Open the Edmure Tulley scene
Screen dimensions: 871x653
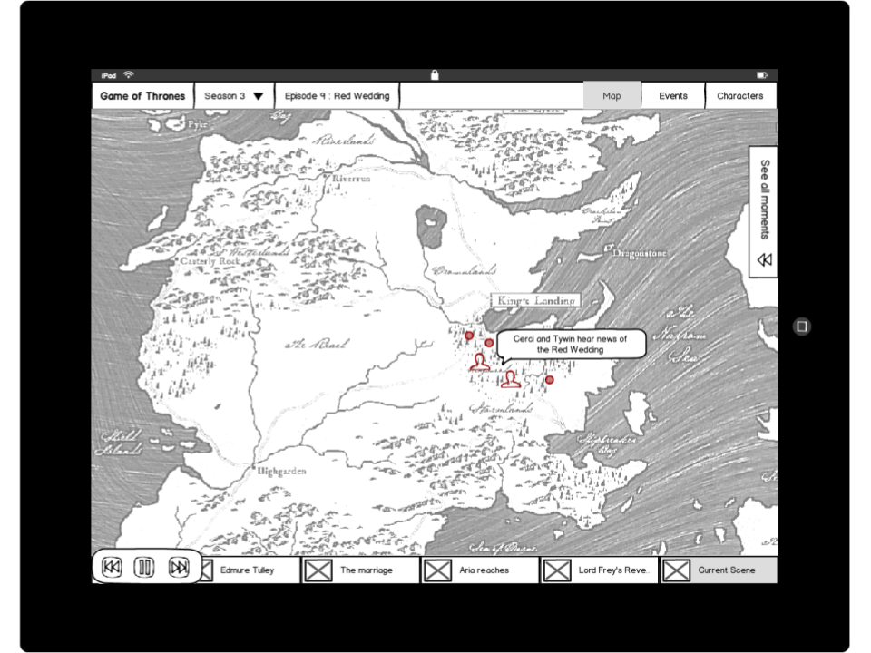(x=251, y=570)
